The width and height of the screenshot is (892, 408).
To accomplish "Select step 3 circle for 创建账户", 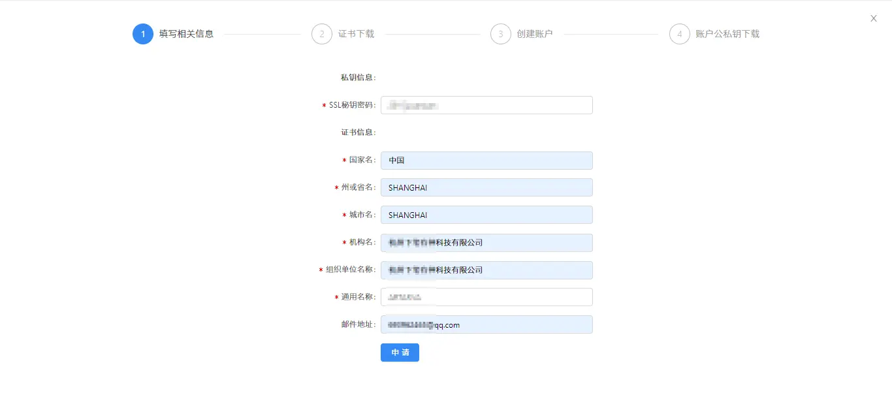I will click(x=501, y=34).
